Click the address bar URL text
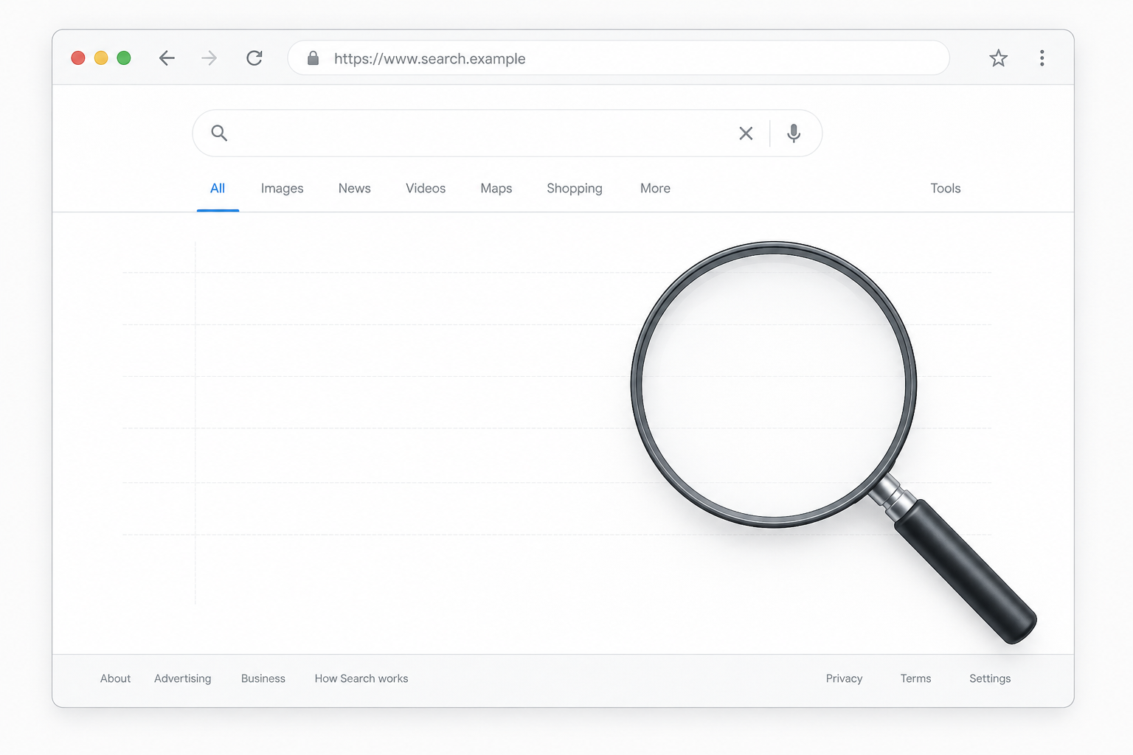Viewport: 1133px width, 755px height. coord(429,59)
